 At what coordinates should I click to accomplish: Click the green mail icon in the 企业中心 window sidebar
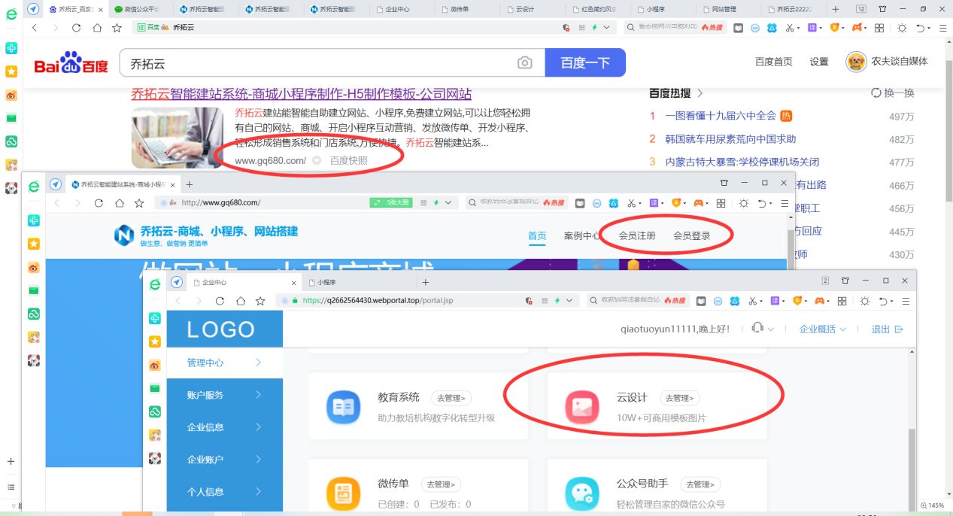155,388
